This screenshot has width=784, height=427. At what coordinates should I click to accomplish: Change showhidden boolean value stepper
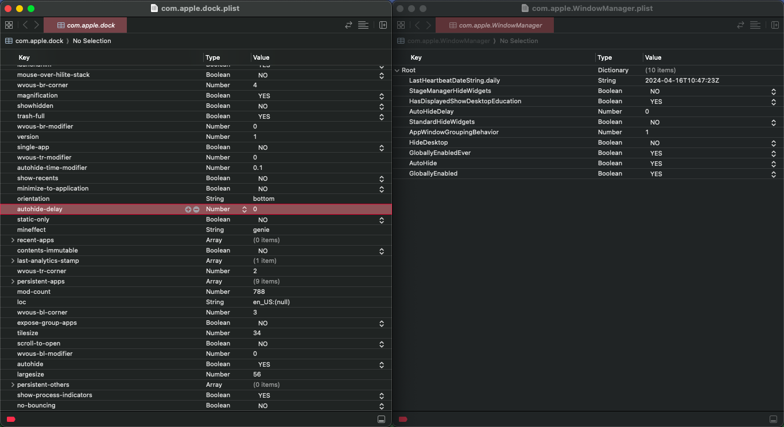(x=382, y=106)
